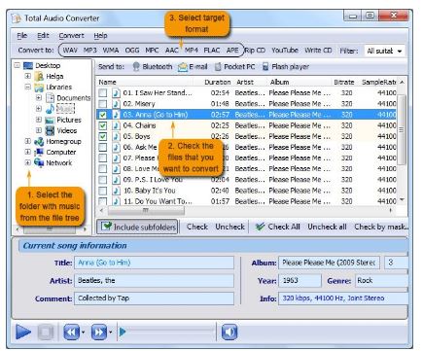This screenshot has height=351, width=423.
Task: Check the box for 10. Baby It's You
Action: (x=103, y=191)
